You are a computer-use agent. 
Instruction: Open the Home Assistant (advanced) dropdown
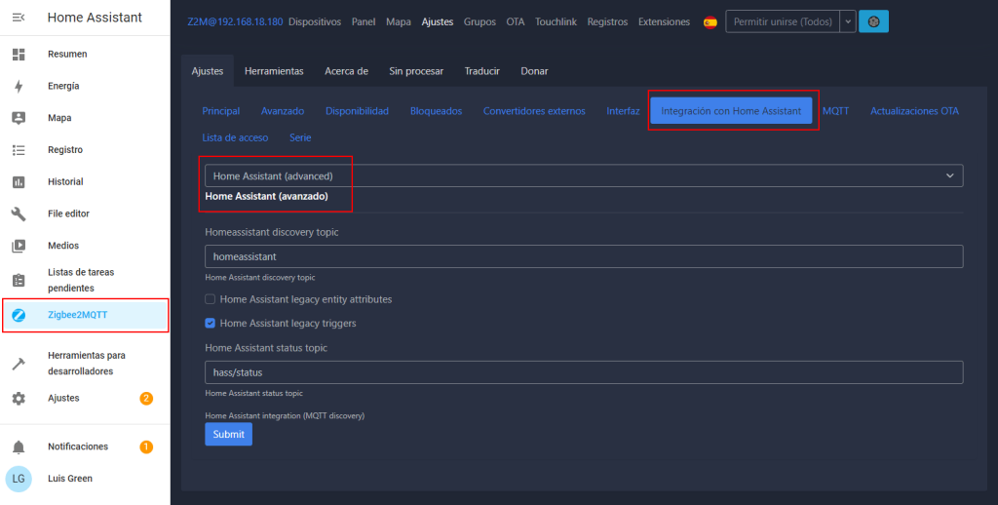[583, 175]
